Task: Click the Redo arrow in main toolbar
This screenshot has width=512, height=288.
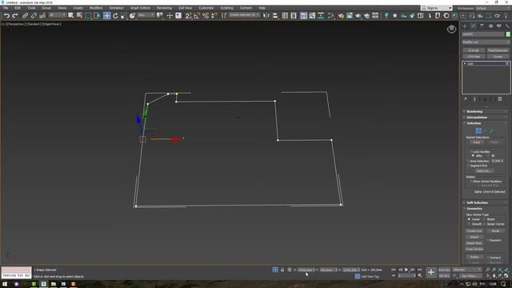Action: (x=15, y=16)
